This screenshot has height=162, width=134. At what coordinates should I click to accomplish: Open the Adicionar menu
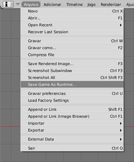tap(52, 4)
